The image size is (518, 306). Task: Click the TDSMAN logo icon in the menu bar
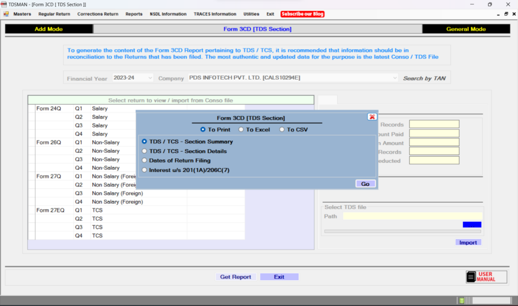click(x=5, y=14)
